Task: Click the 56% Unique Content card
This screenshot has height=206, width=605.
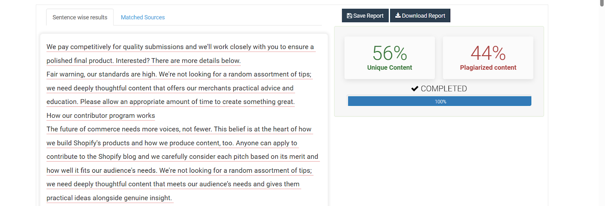Action: pyautogui.click(x=389, y=58)
